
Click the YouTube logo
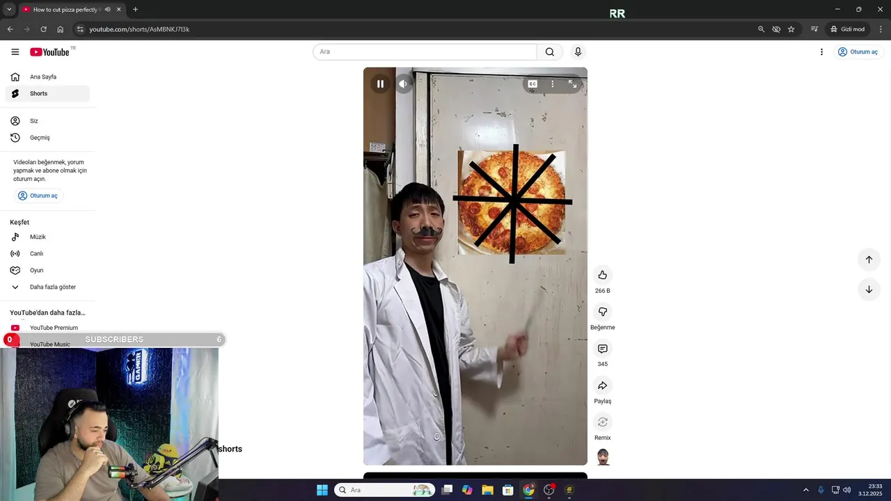tap(49, 52)
